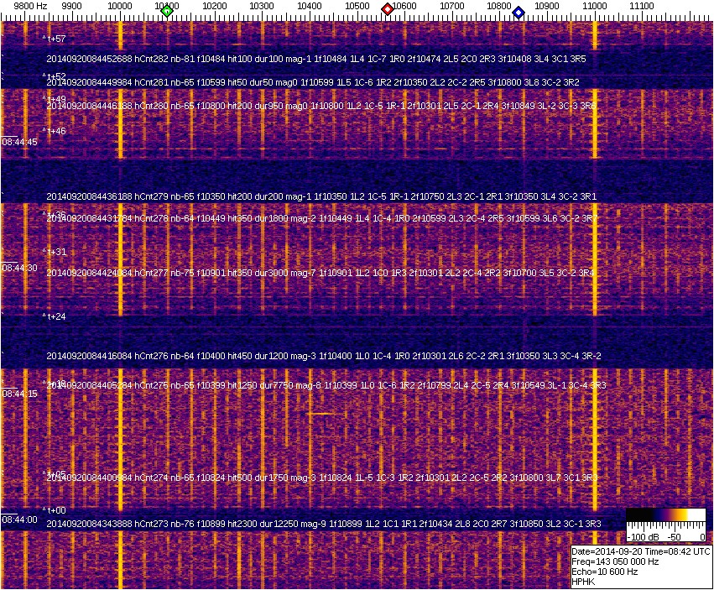The image size is (714, 590).
Task: Click the red diamond frequency marker
Action: pyautogui.click(x=388, y=9)
